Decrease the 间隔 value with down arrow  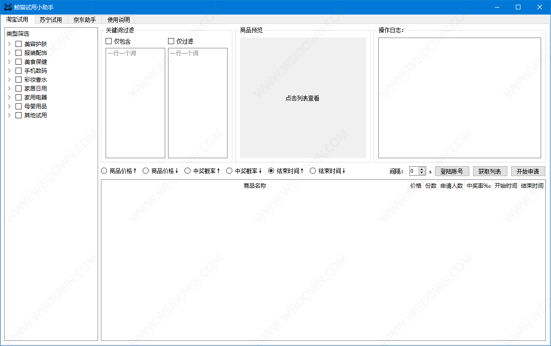[x=422, y=173]
